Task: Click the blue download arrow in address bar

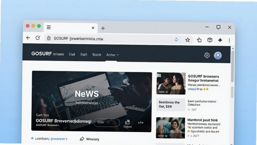Action: 176,39
